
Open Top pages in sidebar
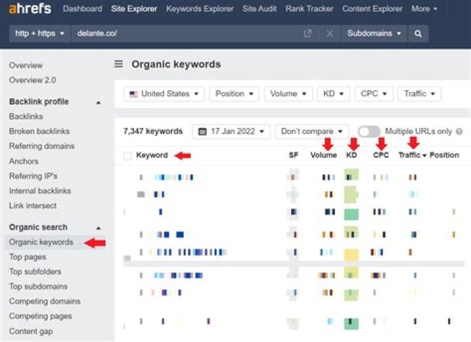(27, 257)
